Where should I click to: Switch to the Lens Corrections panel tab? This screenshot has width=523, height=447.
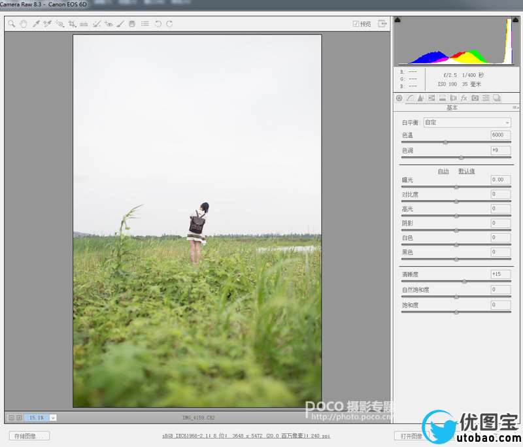(453, 98)
